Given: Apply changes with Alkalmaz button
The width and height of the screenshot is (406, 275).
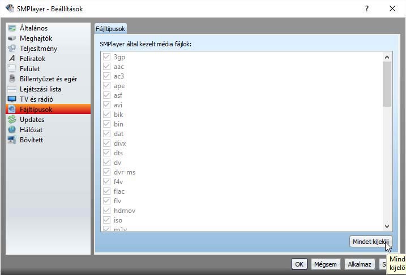Looking at the screenshot, I should [360, 264].
